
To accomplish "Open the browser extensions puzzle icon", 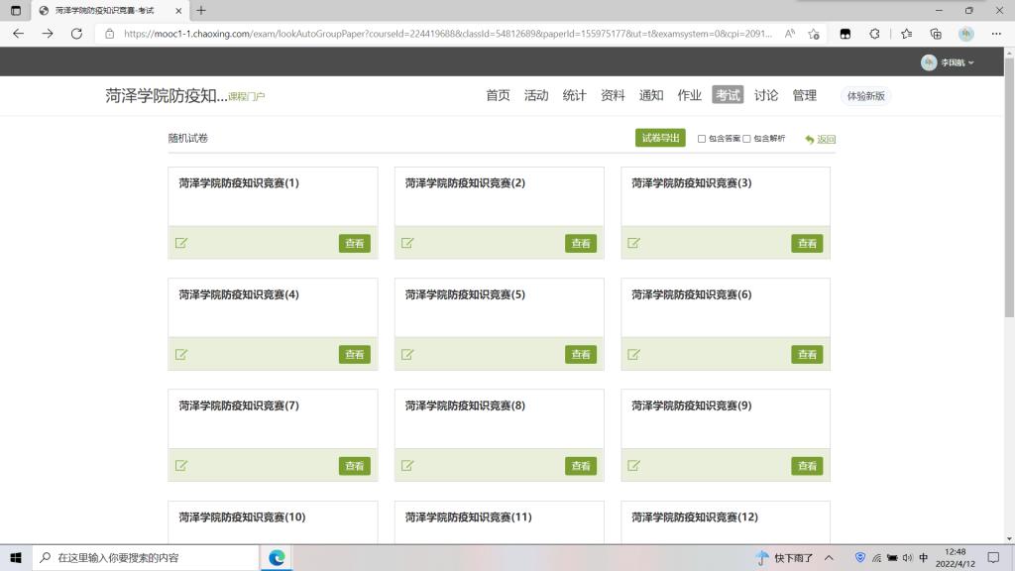I will (875, 33).
